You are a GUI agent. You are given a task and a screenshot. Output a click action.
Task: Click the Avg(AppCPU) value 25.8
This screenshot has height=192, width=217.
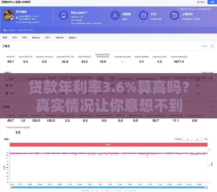click(65, 62)
